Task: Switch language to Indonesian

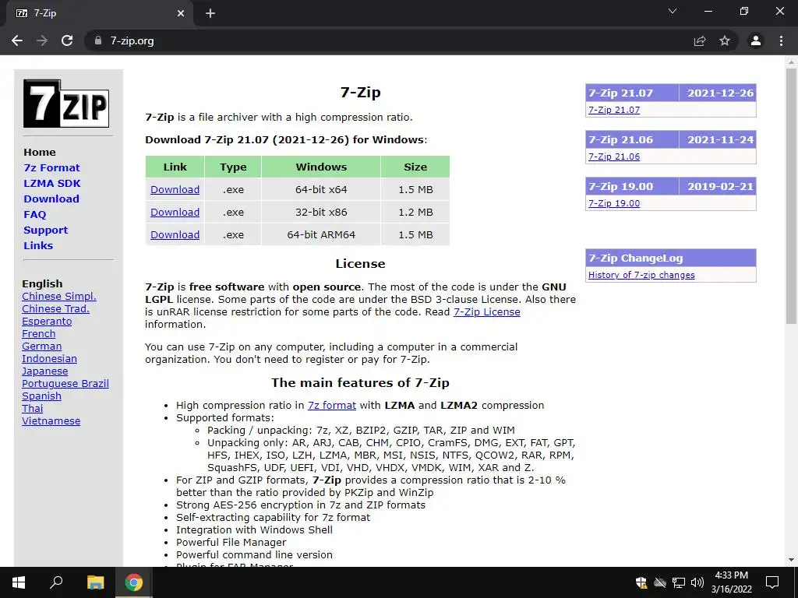Action: [x=49, y=358]
